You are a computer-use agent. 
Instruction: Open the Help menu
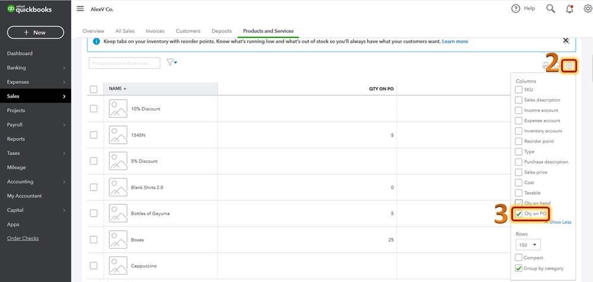click(524, 9)
